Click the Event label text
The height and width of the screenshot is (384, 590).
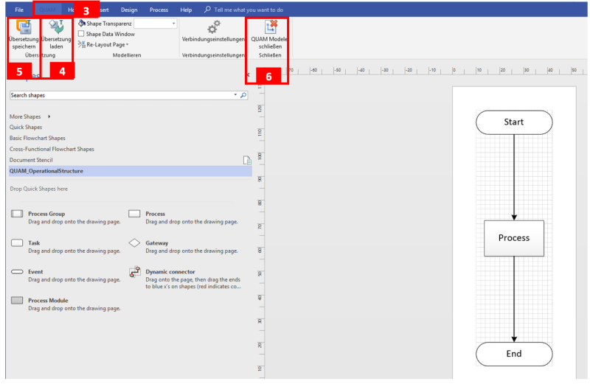pyautogui.click(x=35, y=271)
